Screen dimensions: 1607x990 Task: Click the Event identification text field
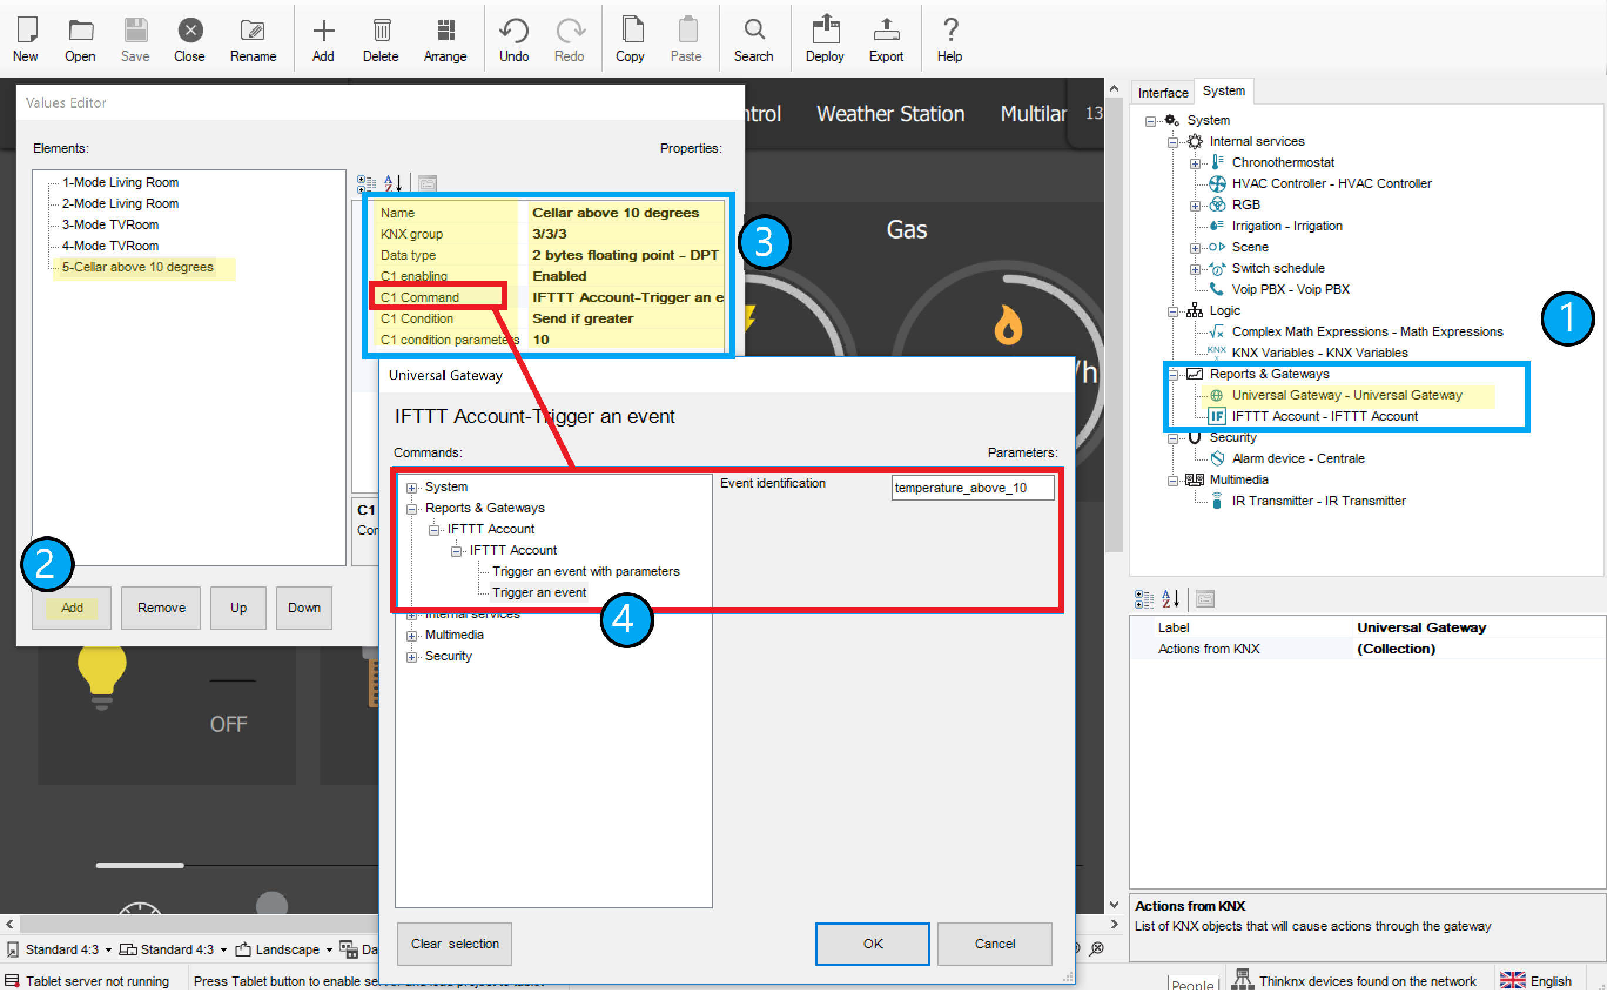[x=972, y=488]
